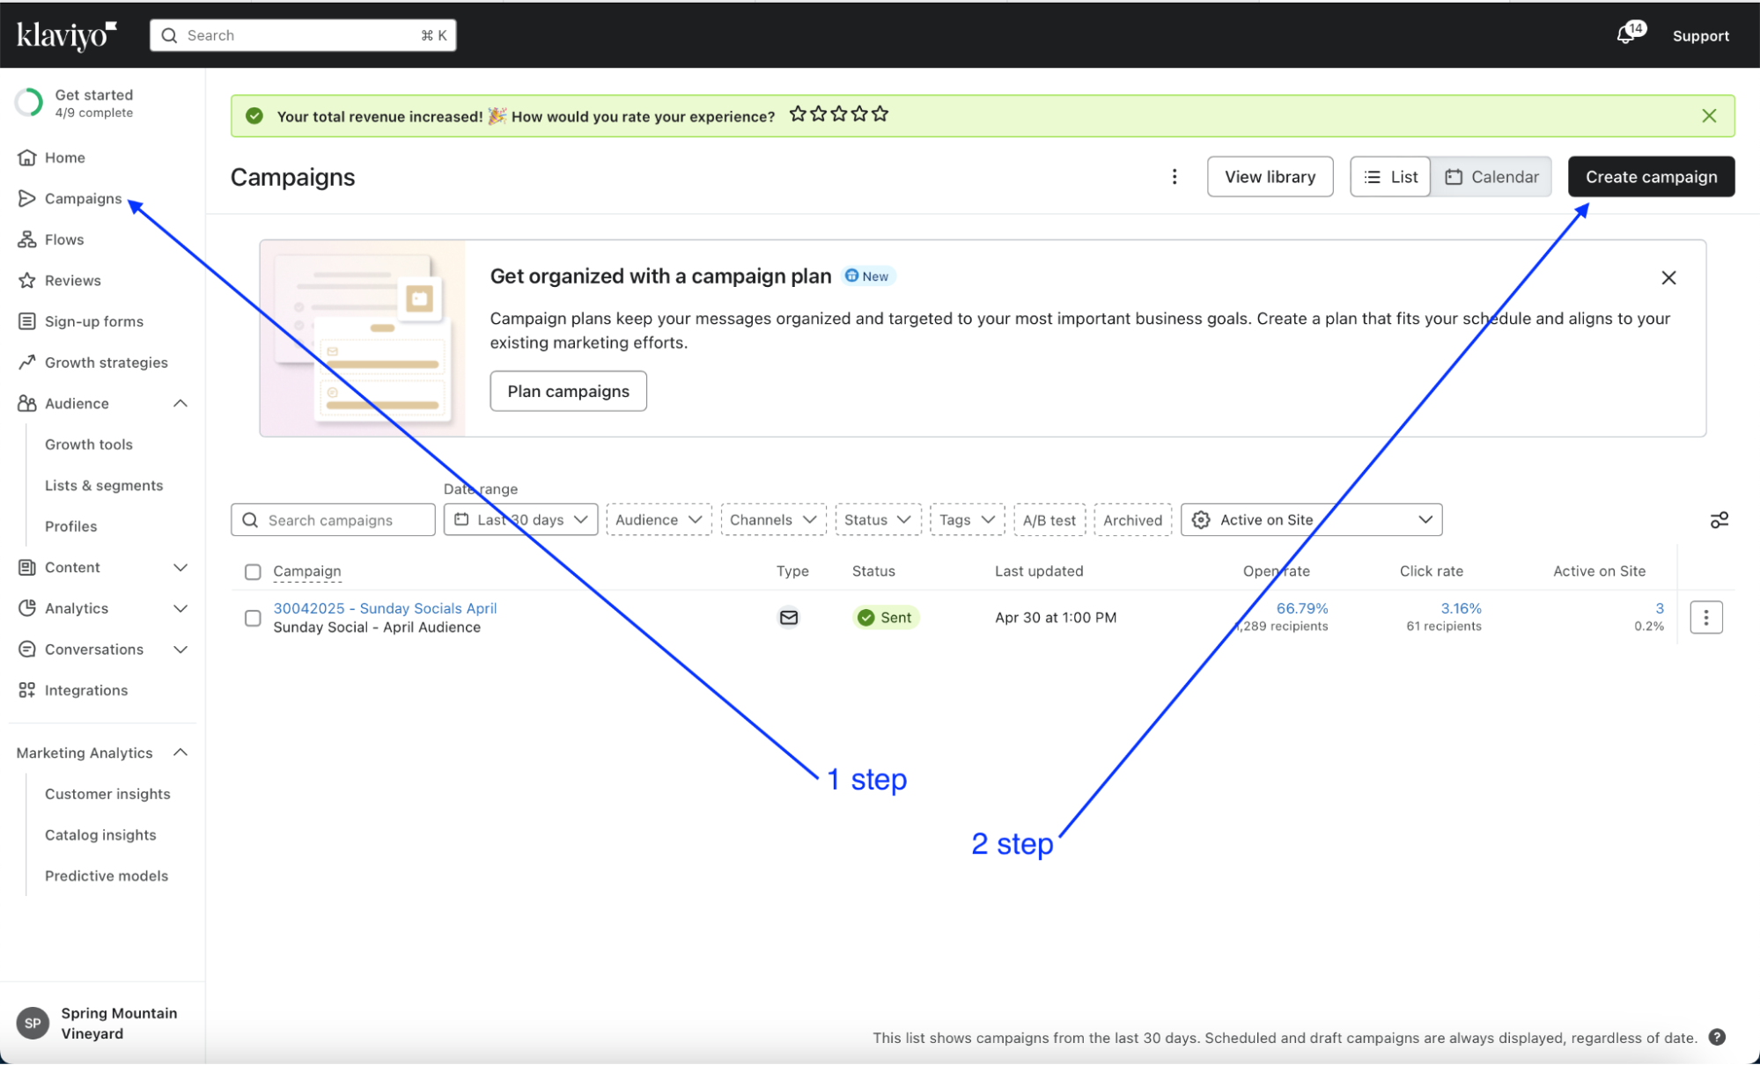
Task: Toggle the select-all campaigns checkbox
Action: [x=253, y=572]
